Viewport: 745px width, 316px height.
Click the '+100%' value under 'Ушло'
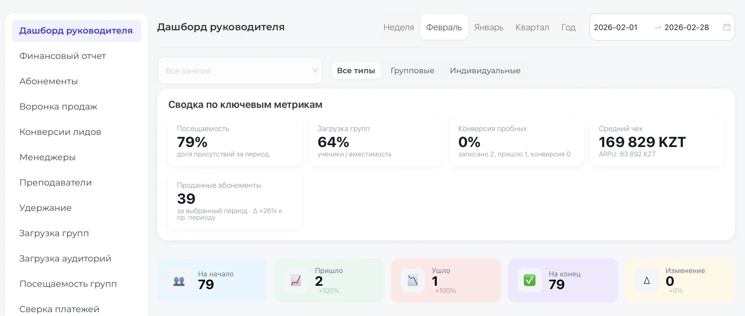tap(445, 291)
